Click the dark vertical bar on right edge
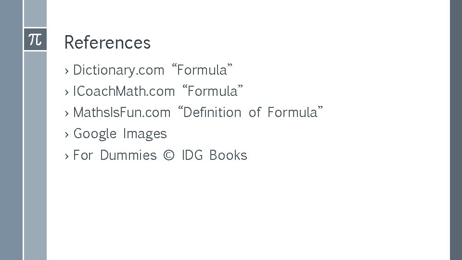462x260 pixels. point(455,130)
